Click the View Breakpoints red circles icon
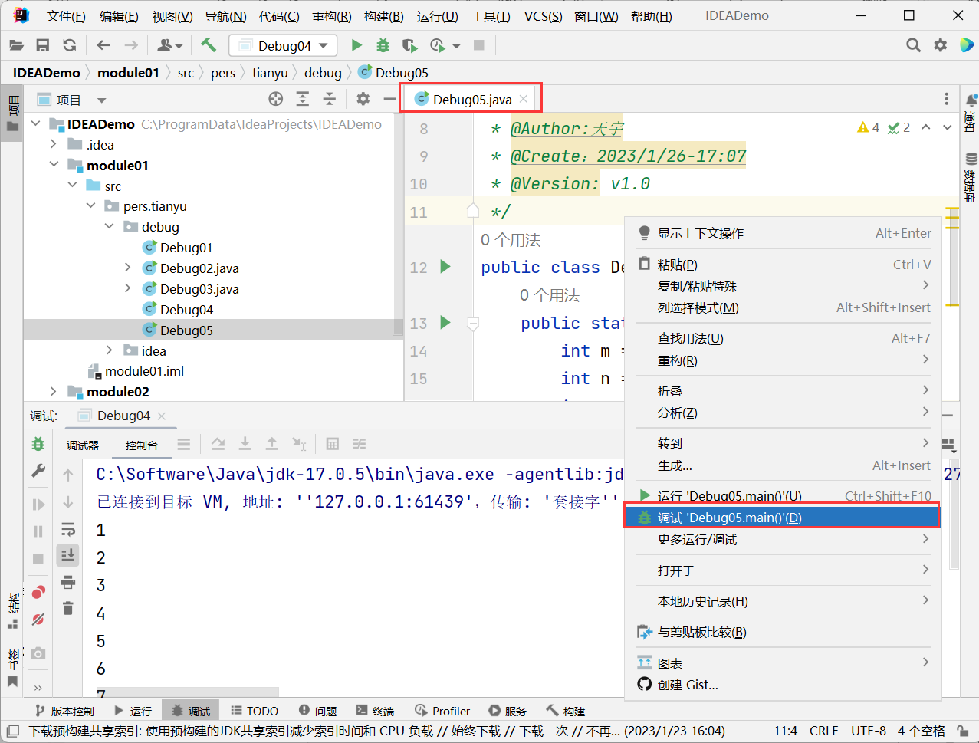 (38, 592)
